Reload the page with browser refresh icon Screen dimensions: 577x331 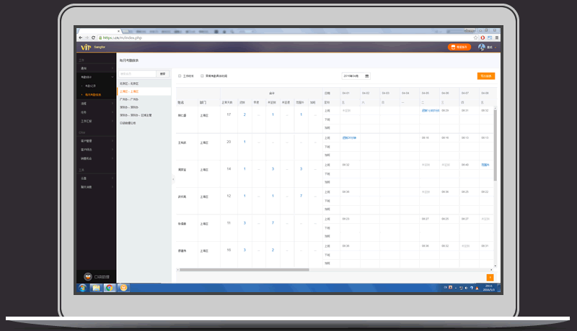pos(93,37)
